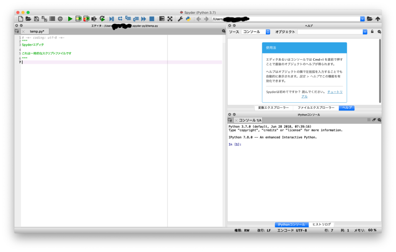Click into the オブジェクト input field
This screenshot has height=252, width=396.
coord(329,32)
